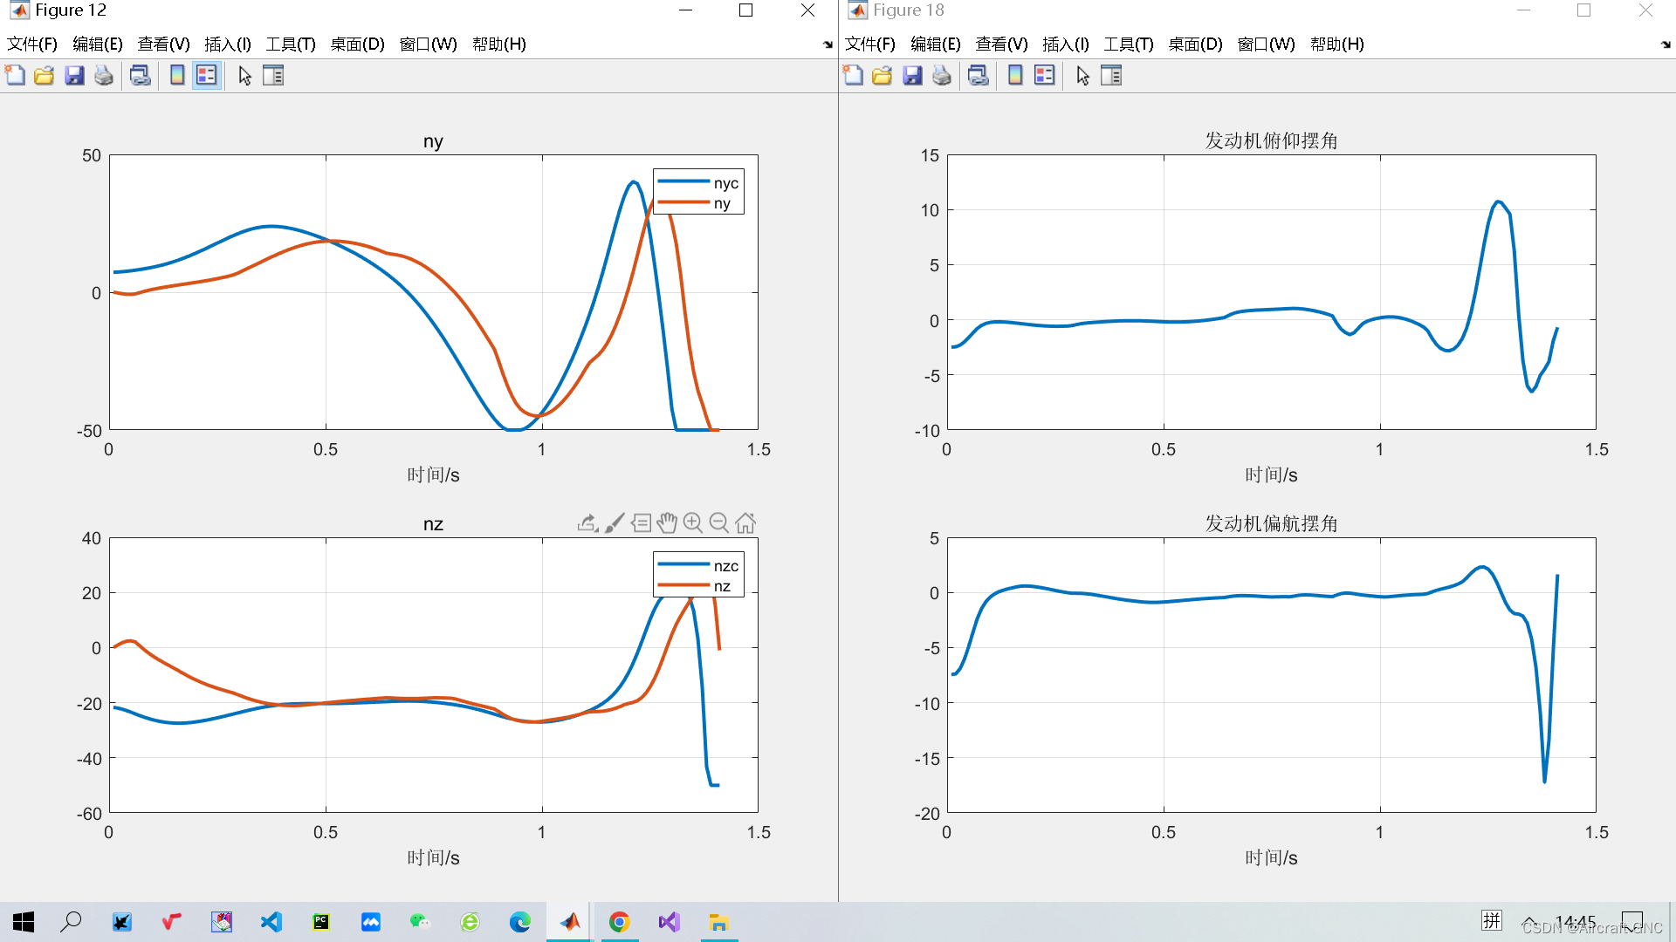
Task: Toggle Edit Plot arrow in Figure 12
Action: click(x=244, y=76)
